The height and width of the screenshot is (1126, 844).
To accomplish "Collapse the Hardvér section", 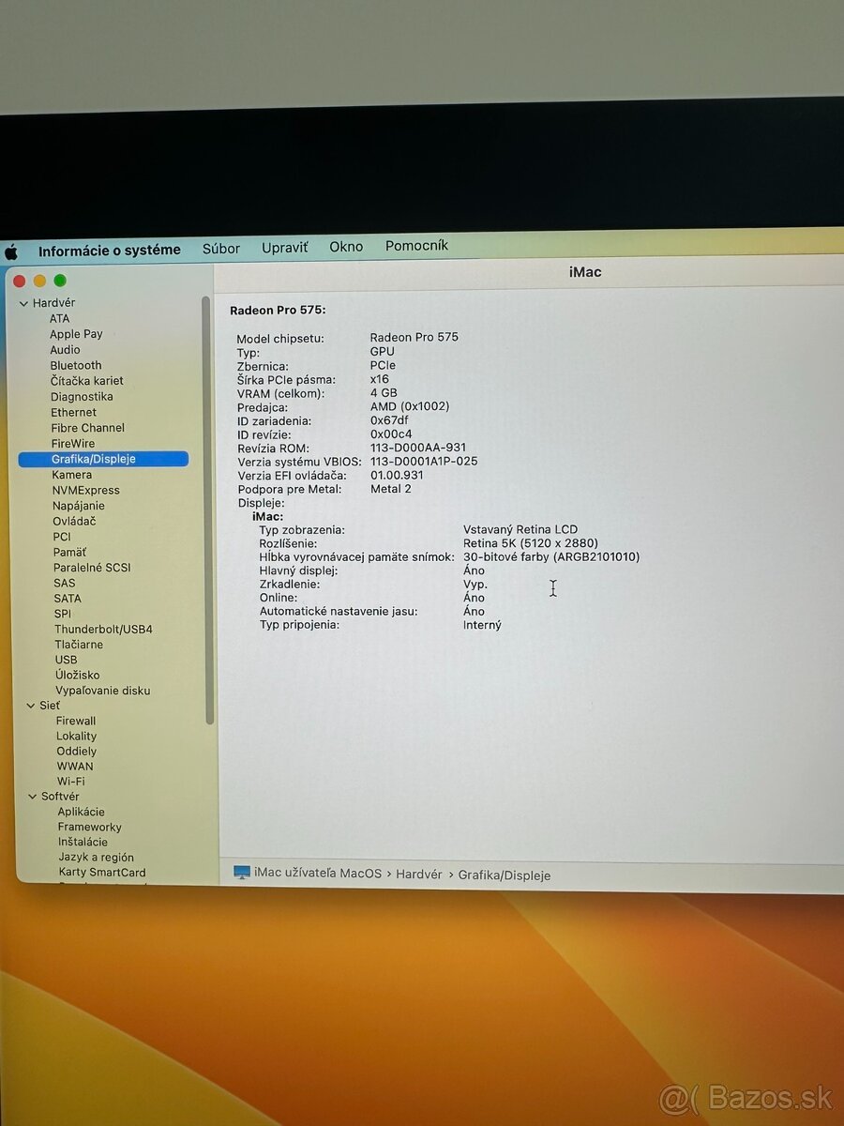I will [23, 302].
